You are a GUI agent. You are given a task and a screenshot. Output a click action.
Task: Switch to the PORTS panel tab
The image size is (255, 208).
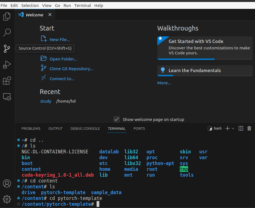139,128
